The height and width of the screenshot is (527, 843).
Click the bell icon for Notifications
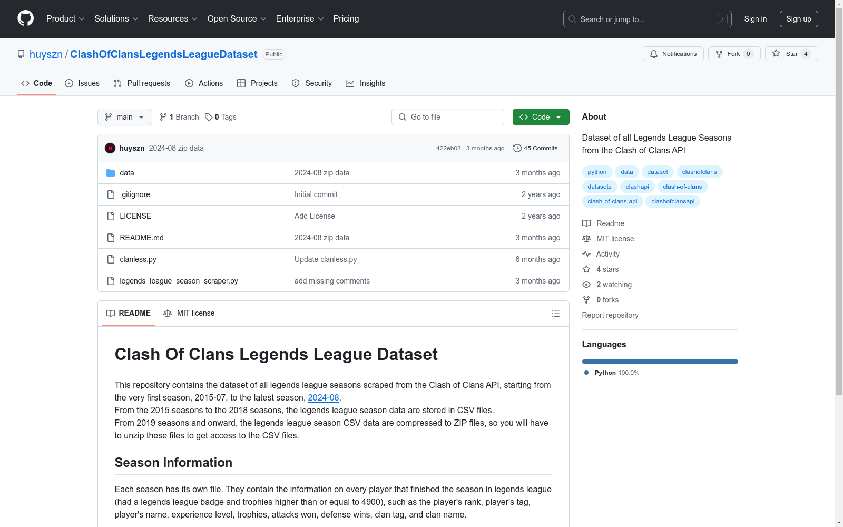coord(654,54)
